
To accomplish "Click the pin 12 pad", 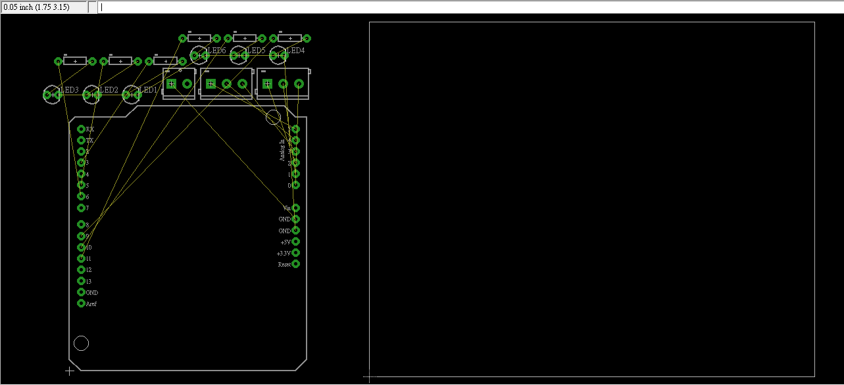I will tap(82, 269).
